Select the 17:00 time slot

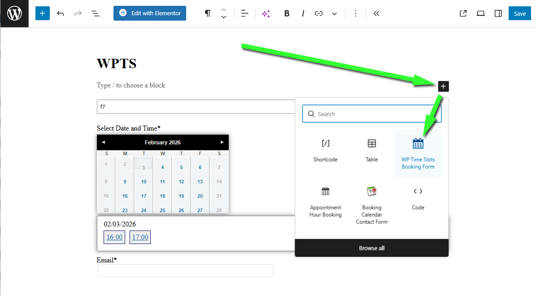coord(140,237)
